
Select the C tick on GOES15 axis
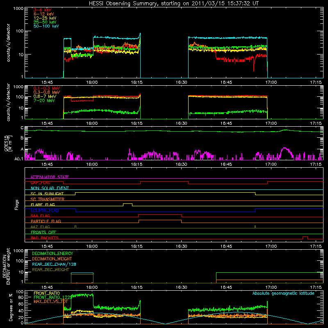[22, 128]
